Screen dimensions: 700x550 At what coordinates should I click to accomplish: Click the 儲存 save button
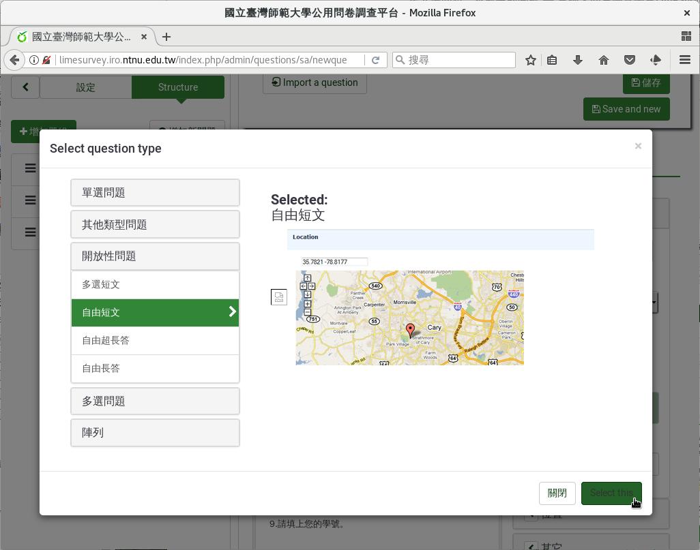point(646,83)
